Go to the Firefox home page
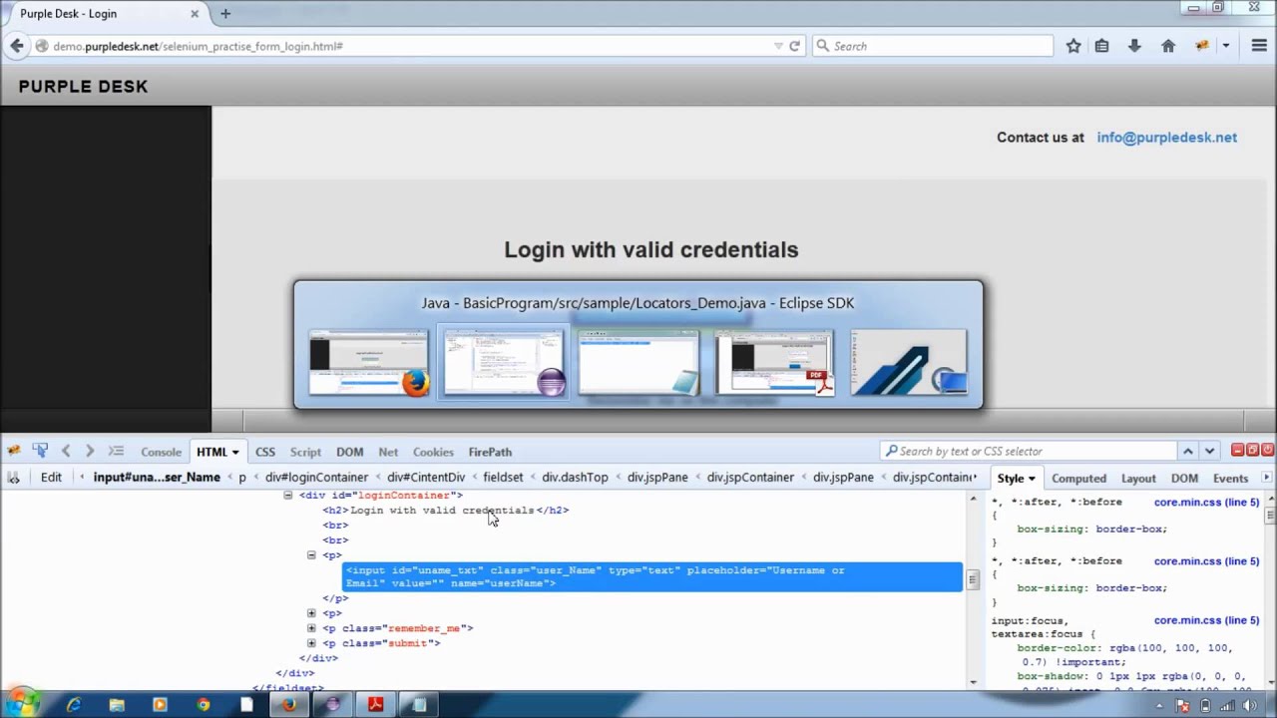This screenshot has height=718, width=1277. pos(1168,46)
